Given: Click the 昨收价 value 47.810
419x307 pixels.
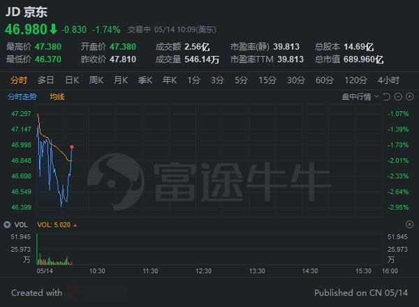Looking at the screenshot, I should [x=123, y=59].
